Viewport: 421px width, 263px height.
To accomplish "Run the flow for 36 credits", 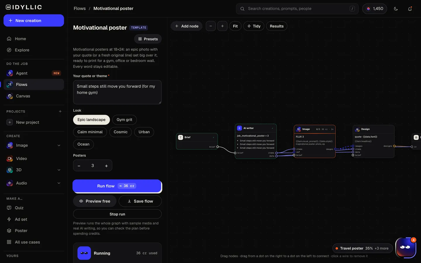I will 117,186.
